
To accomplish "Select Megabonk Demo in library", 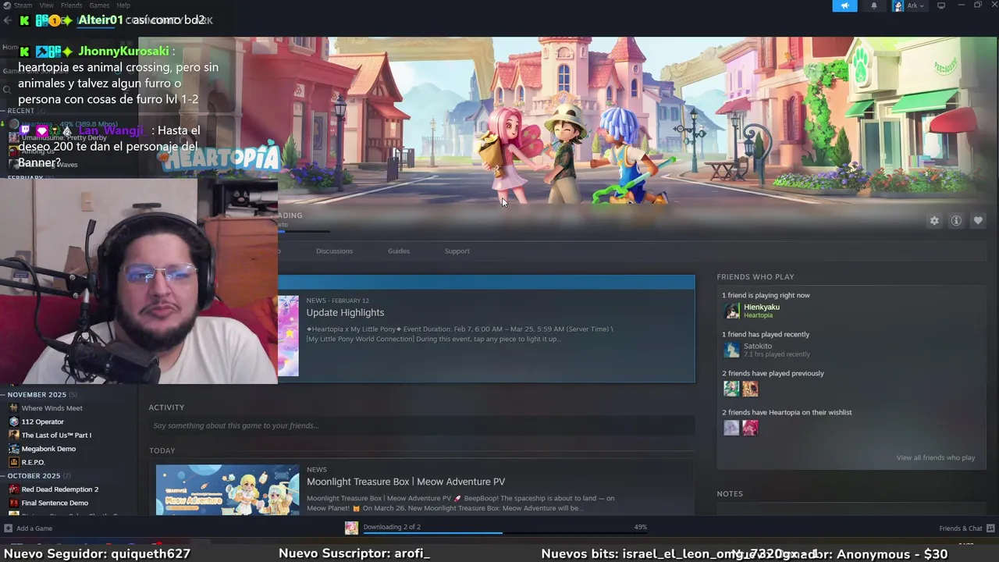I will pyautogui.click(x=48, y=449).
